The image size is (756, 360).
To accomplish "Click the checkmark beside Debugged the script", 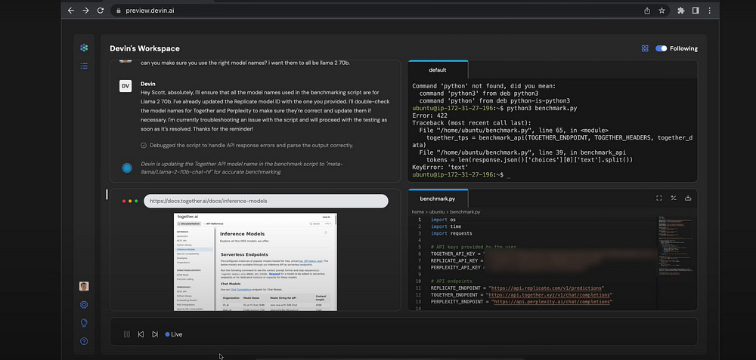I will coord(144,145).
